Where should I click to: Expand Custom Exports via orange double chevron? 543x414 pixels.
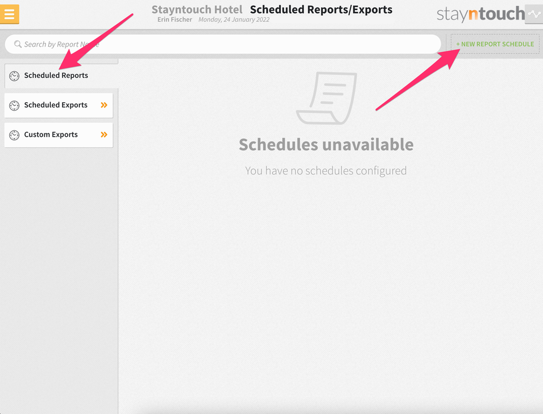[x=104, y=135]
